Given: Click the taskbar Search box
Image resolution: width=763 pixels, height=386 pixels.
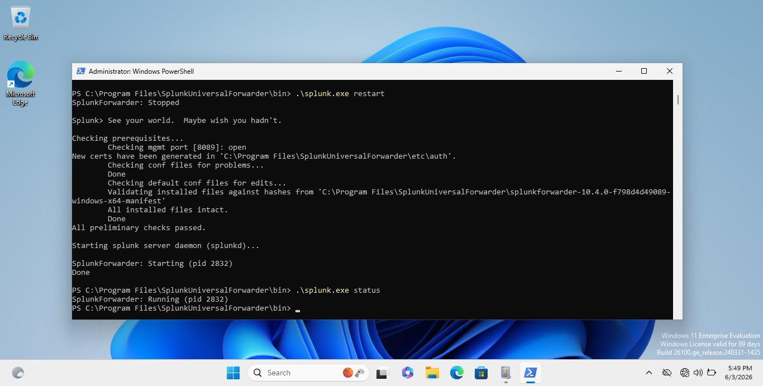Looking at the screenshot, I should 308,373.
